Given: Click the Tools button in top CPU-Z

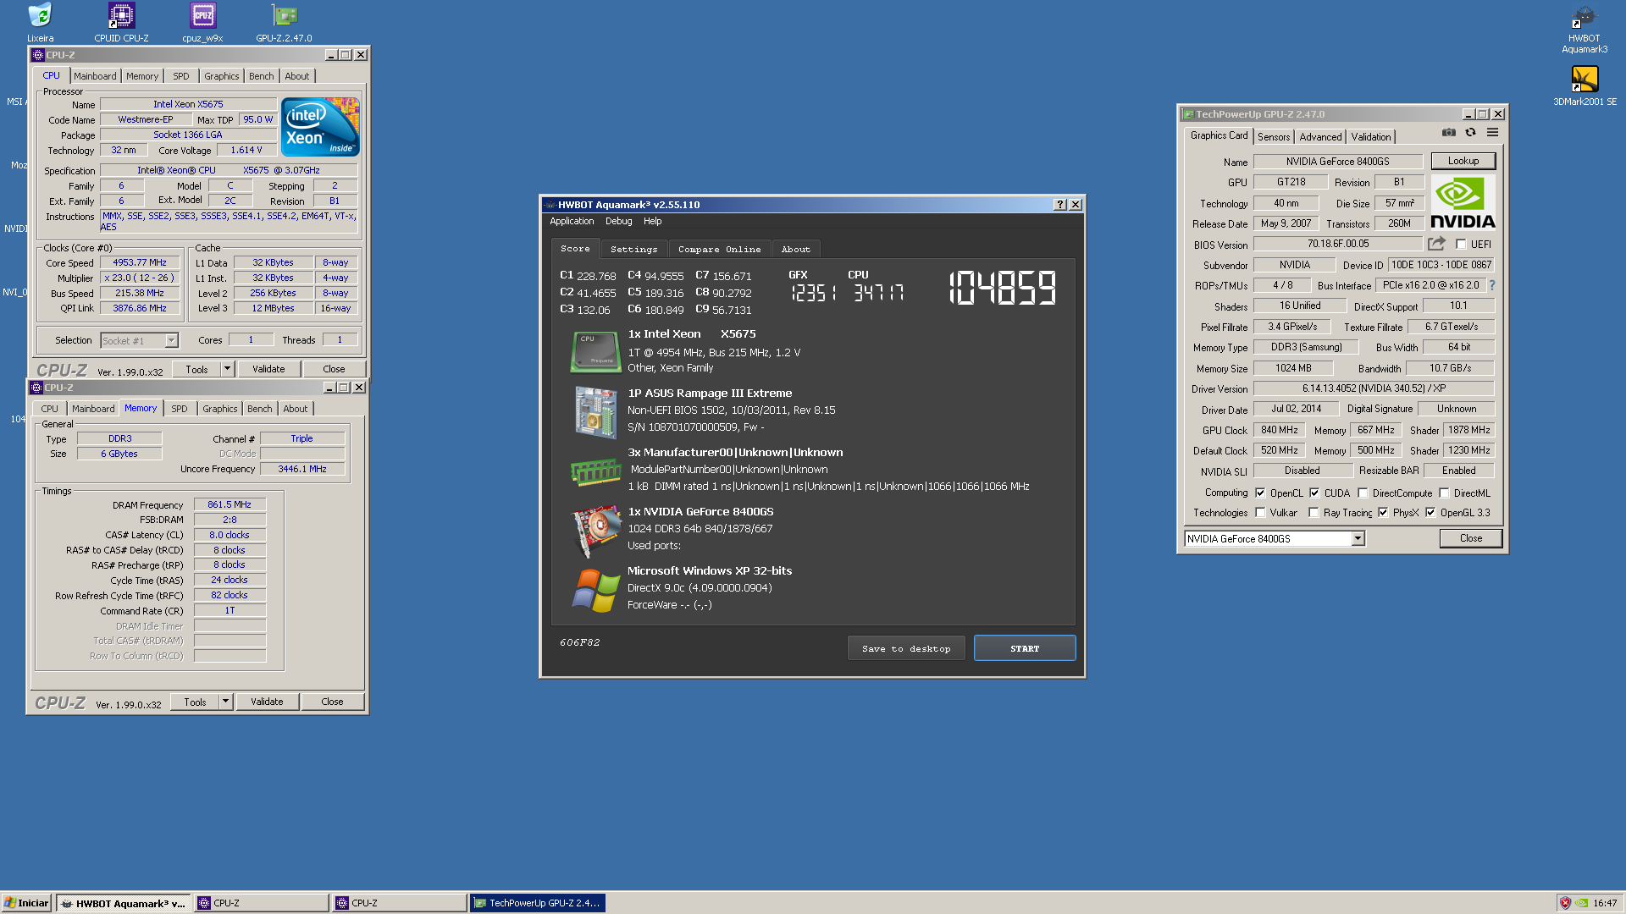Looking at the screenshot, I should coord(196,369).
